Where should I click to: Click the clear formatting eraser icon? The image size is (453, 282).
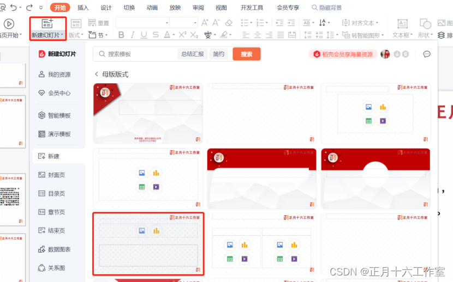coord(229,23)
